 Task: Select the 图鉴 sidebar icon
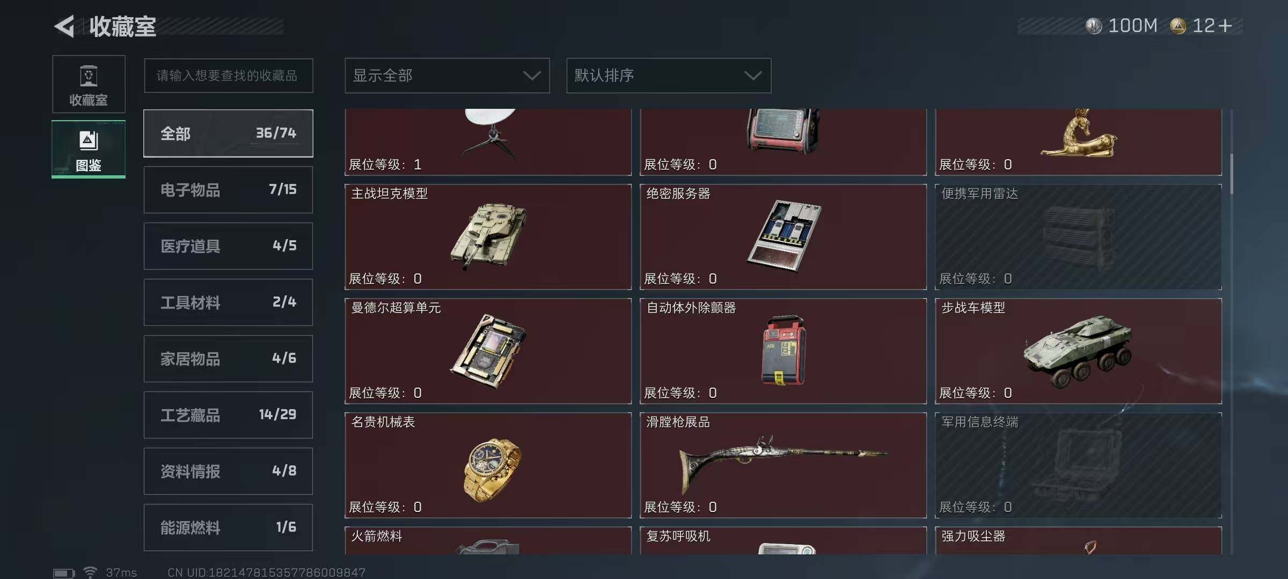[89, 149]
